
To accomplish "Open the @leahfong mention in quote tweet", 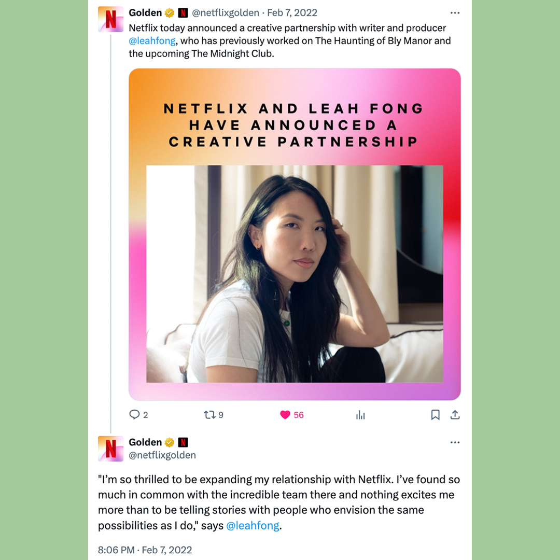I will [x=253, y=525].
